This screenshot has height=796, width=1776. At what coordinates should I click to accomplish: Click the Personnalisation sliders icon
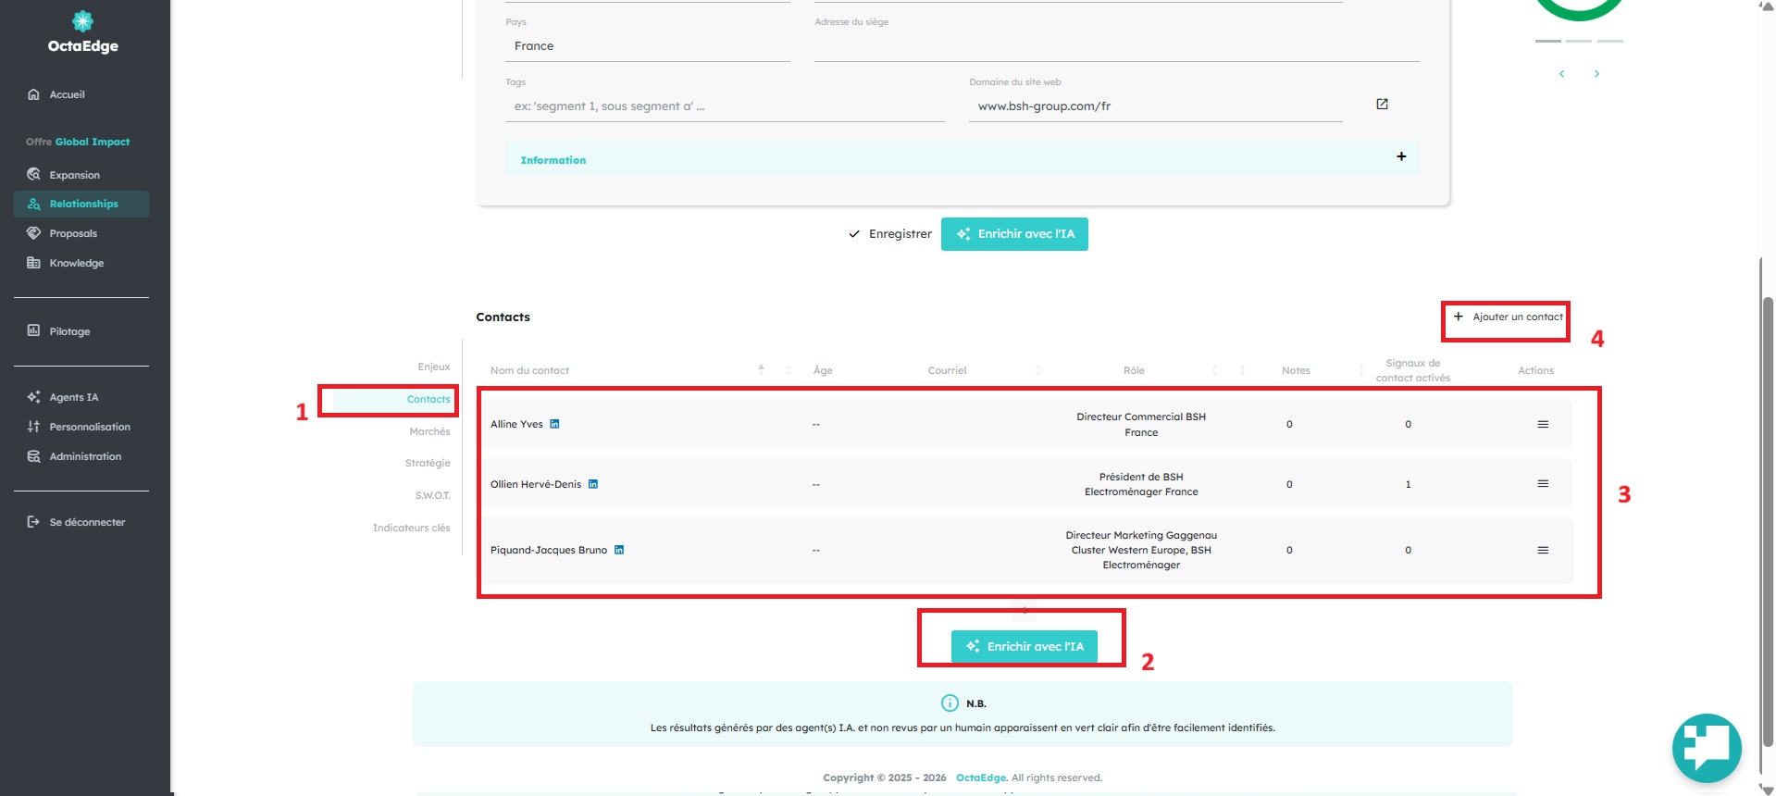click(x=34, y=427)
